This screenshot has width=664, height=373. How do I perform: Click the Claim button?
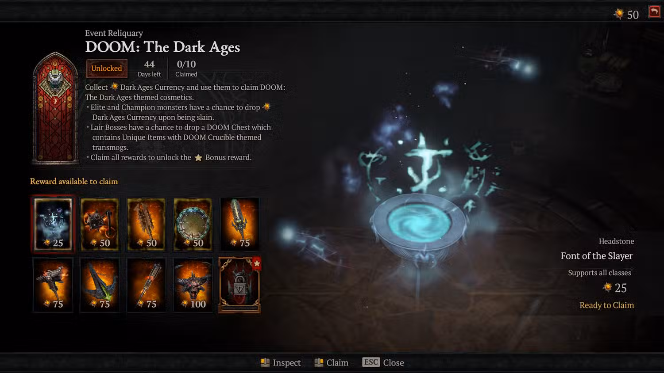pyautogui.click(x=331, y=363)
